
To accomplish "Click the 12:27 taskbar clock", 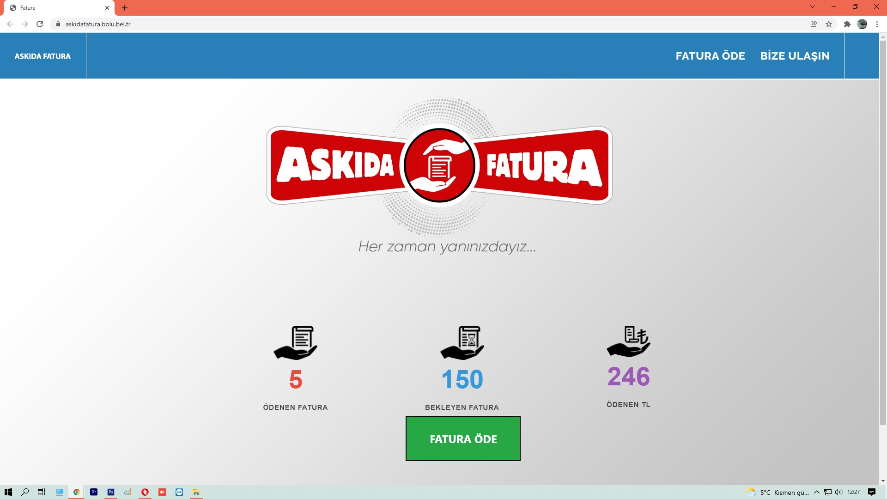I will click(854, 492).
